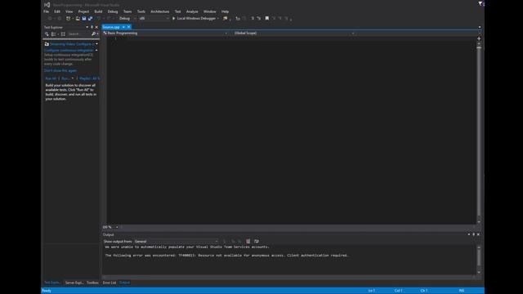The image size is (523, 294).
Task: Switch to the Toolbox bottom tab
Action: [92, 283]
